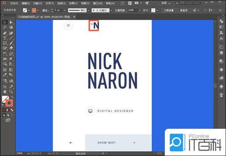The image size is (226, 156).
Task: Click the 文档设置 button
Action: [169, 11]
